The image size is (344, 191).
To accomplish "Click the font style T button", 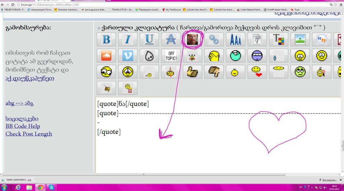I will pos(257,40).
